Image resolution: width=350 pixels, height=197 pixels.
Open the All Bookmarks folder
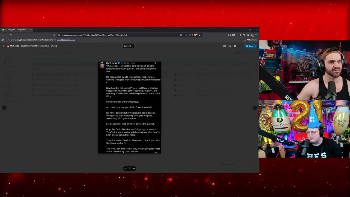[250, 40]
